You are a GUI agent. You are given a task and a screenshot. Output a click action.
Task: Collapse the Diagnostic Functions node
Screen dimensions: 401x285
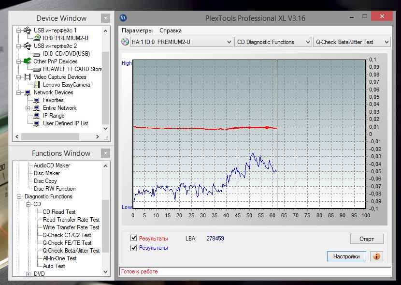[19, 196]
